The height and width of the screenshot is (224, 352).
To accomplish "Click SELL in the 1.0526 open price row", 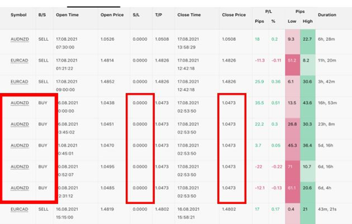I will (43, 39).
